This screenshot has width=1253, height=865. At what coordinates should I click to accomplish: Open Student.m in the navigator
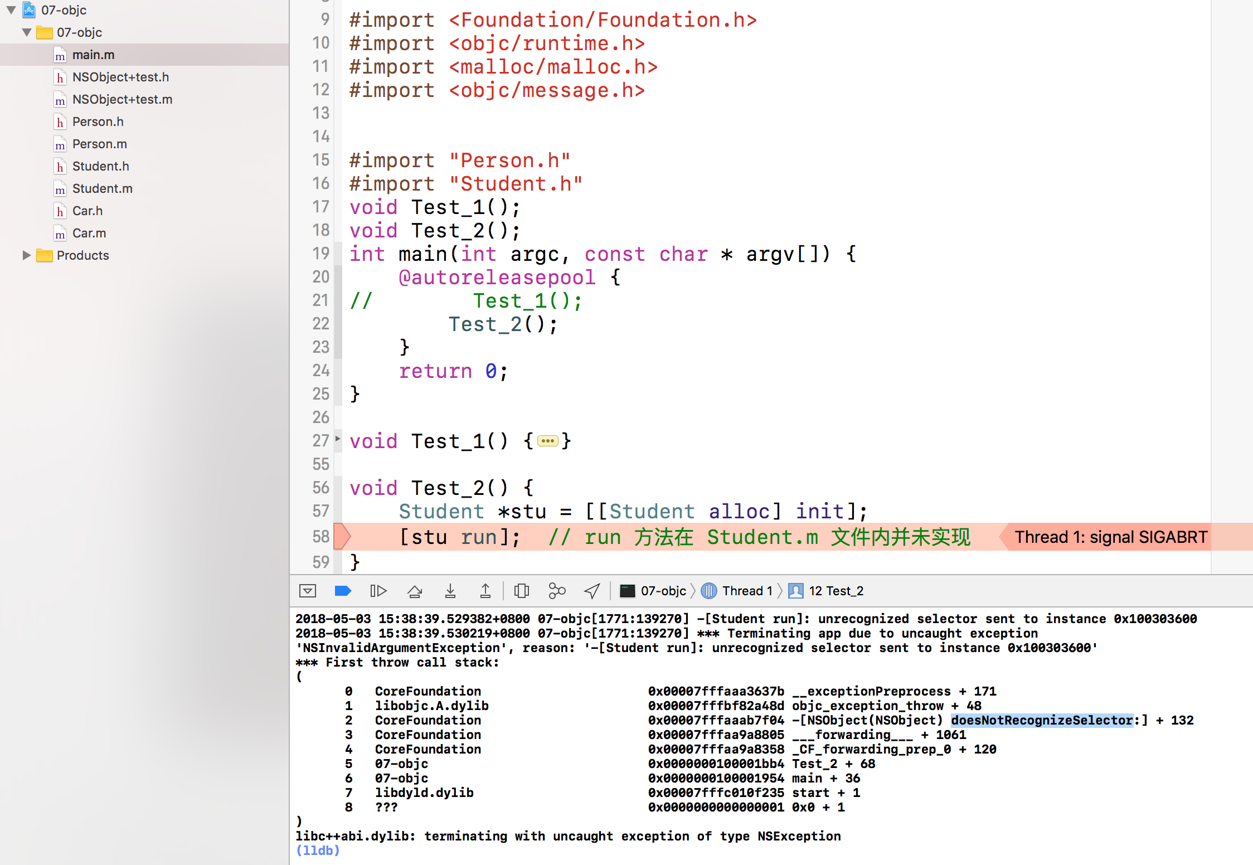(x=102, y=188)
